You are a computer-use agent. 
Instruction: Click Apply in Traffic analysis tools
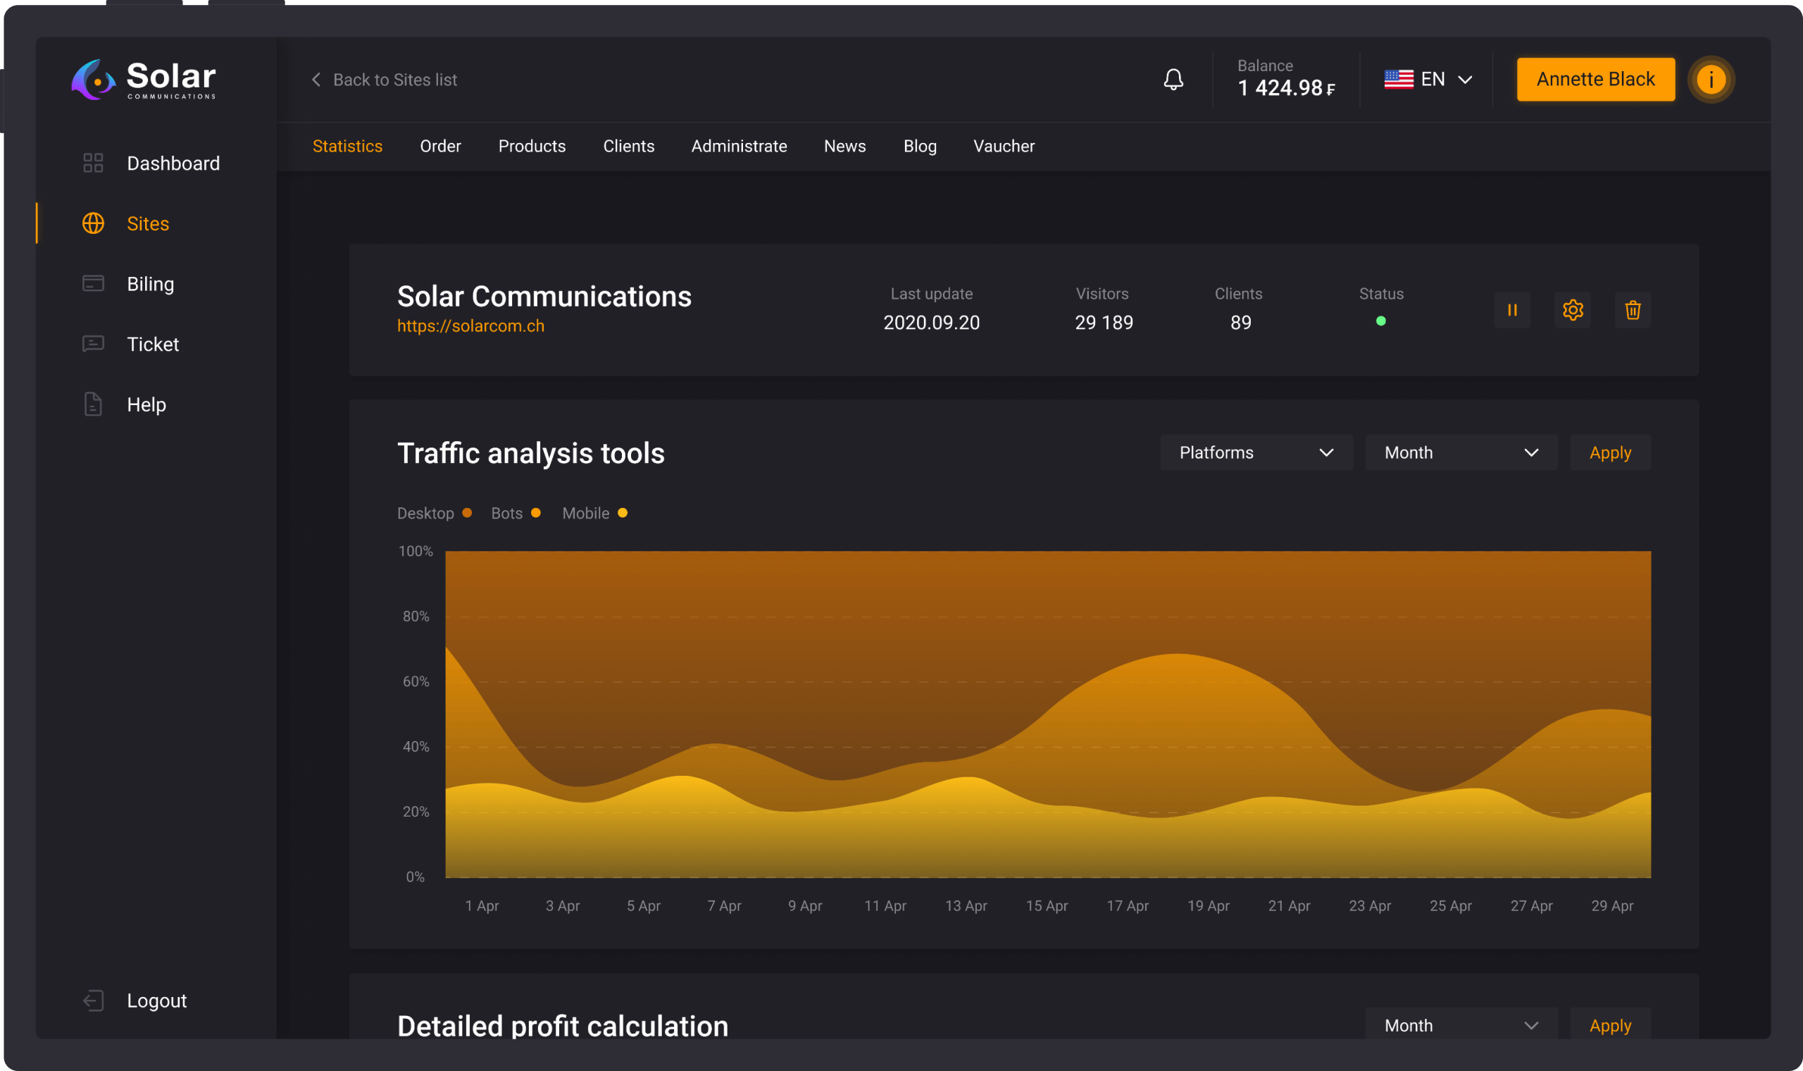(1610, 452)
